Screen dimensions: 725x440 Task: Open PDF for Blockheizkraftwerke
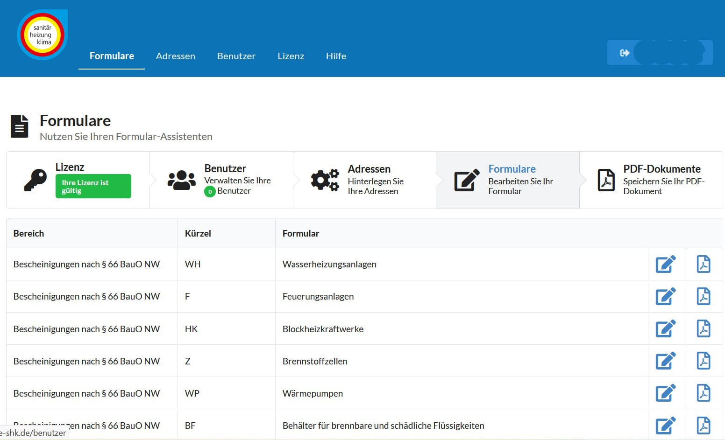click(703, 328)
